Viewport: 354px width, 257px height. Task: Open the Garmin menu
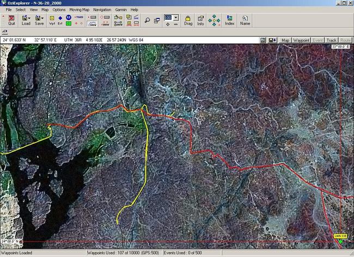(121, 10)
